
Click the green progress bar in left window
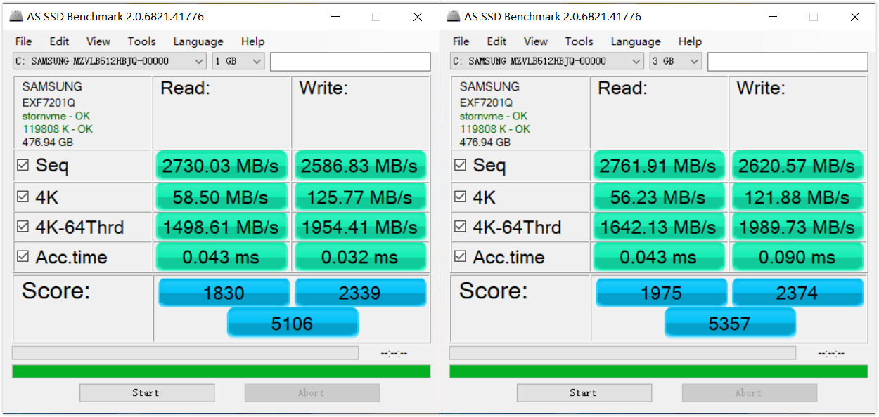pos(221,371)
